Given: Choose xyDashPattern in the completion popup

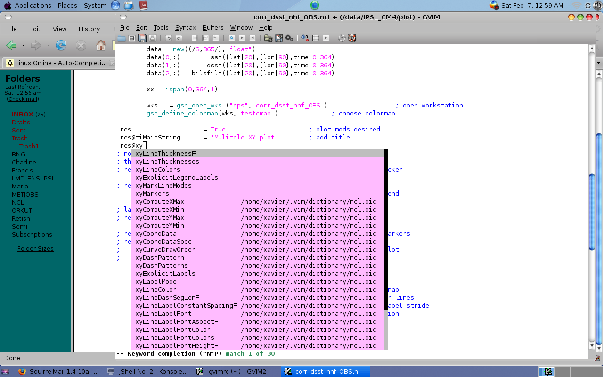Looking at the screenshot, I should tap(159, 258).
